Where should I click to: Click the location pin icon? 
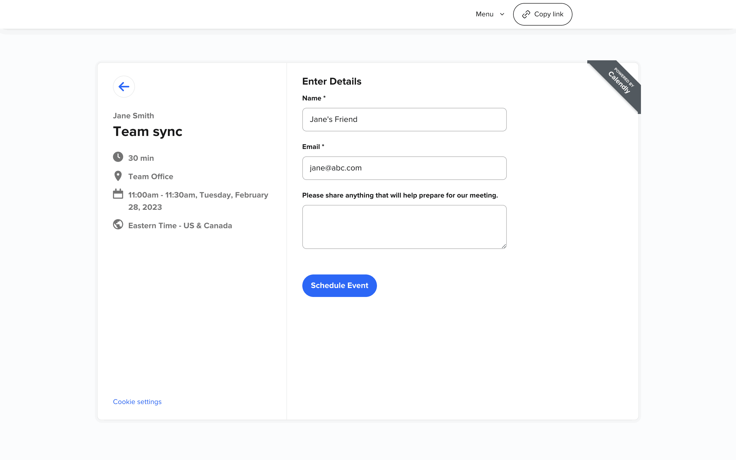tap(118, 176)
